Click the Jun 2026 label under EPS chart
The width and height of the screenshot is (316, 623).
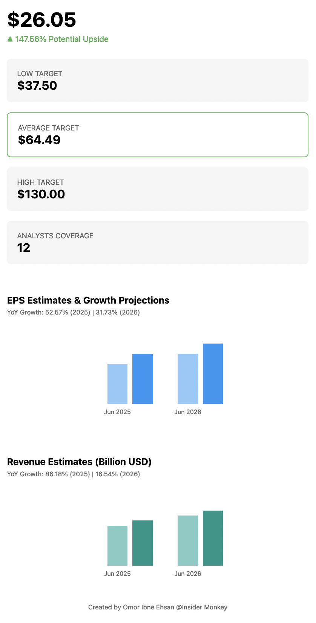pyautogui.click(x=188, y=412)
